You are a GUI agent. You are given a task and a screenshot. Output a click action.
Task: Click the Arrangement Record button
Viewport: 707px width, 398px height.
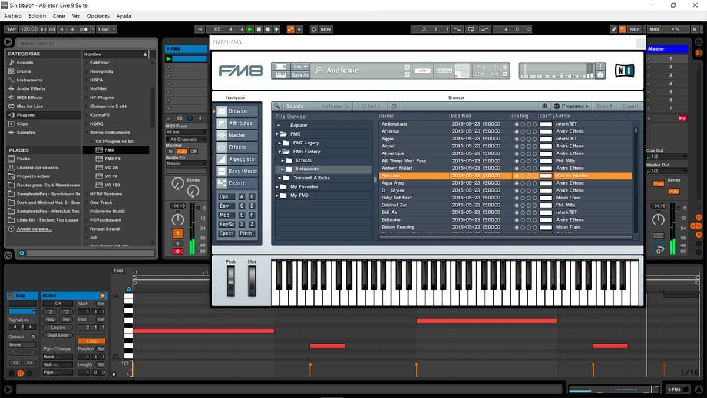pos(268,29)
